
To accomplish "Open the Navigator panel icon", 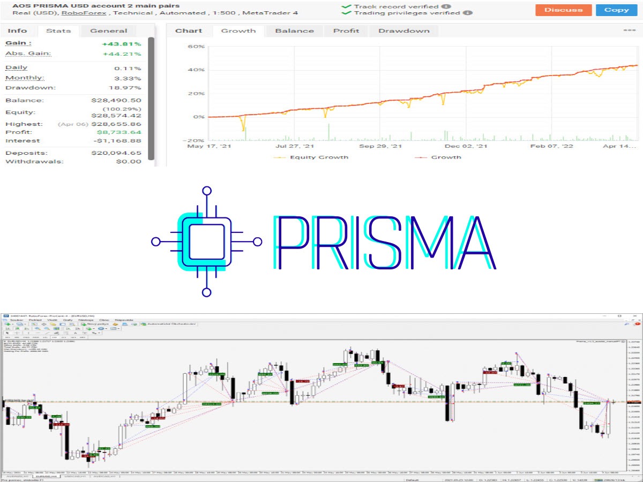I will point(53,324).
